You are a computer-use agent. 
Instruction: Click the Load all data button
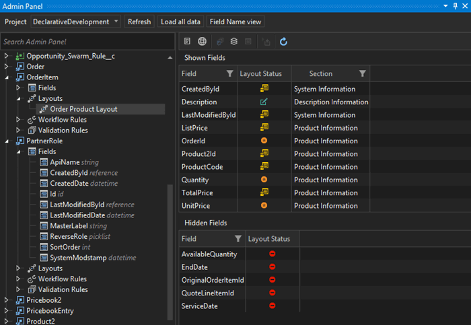coord(180,22)
